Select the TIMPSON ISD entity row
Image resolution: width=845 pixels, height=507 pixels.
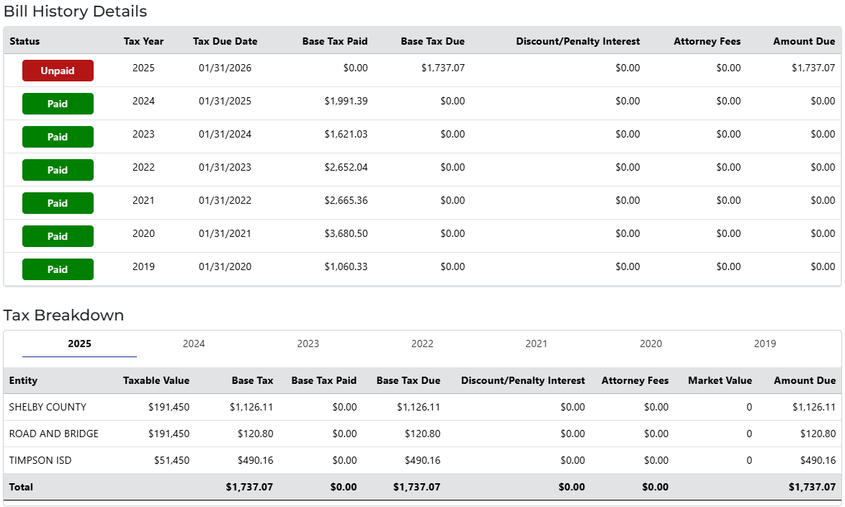point(40,460)
